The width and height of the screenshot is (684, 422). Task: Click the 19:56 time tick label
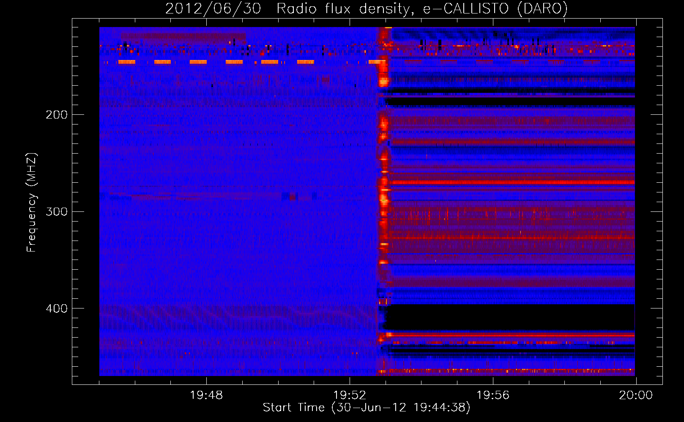[x=493, y=395]
